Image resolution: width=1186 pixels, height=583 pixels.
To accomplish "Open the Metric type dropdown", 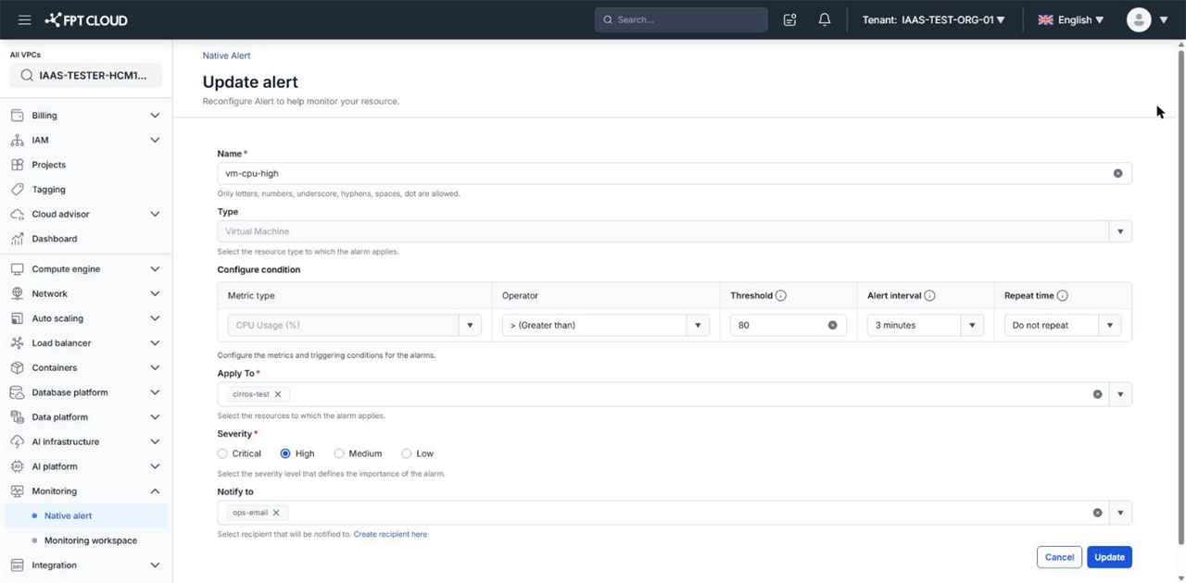I will coord(470,325).
